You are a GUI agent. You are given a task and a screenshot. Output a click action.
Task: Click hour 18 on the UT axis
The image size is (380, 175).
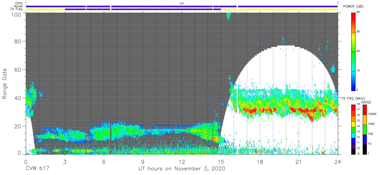click(x=260, y=161)
